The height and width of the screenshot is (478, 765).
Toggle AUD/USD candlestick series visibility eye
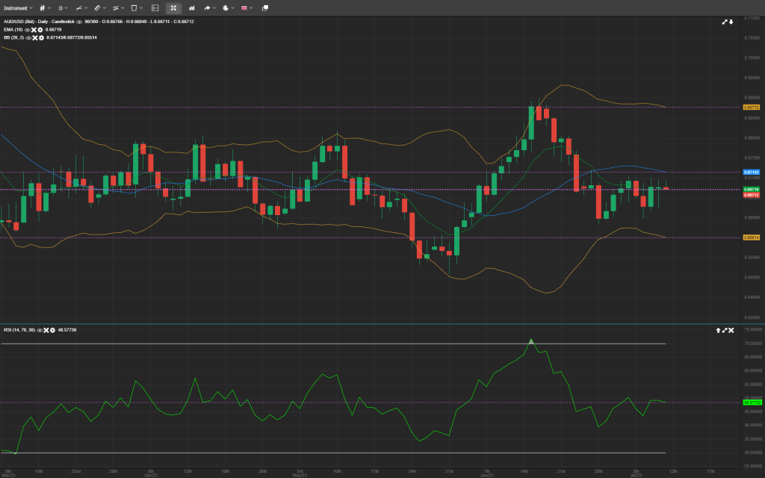coord(79,22)
